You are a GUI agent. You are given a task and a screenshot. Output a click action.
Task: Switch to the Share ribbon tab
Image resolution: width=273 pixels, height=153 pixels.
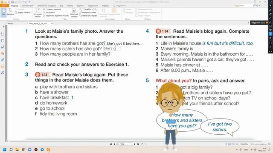[x=93, y=6]
